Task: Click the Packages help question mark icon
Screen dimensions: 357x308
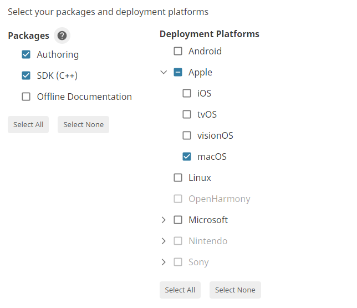Action: click(x=62, y=36)
